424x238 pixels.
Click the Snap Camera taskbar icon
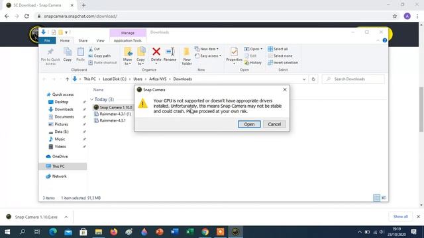tap(236, 232)
